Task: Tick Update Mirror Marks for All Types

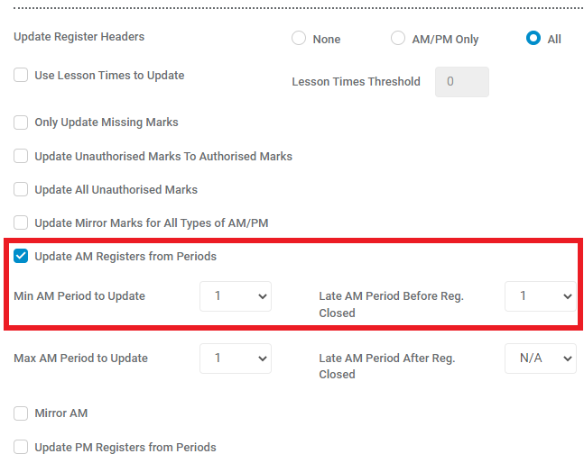Action: pyautogui.click(x=21, y=222)
